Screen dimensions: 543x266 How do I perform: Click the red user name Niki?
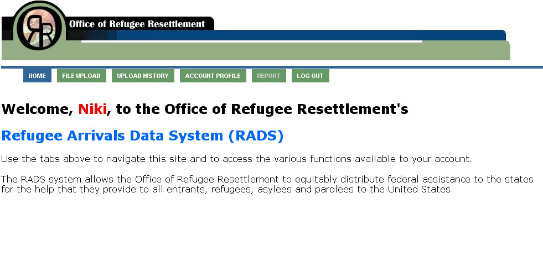coord(92,109)
